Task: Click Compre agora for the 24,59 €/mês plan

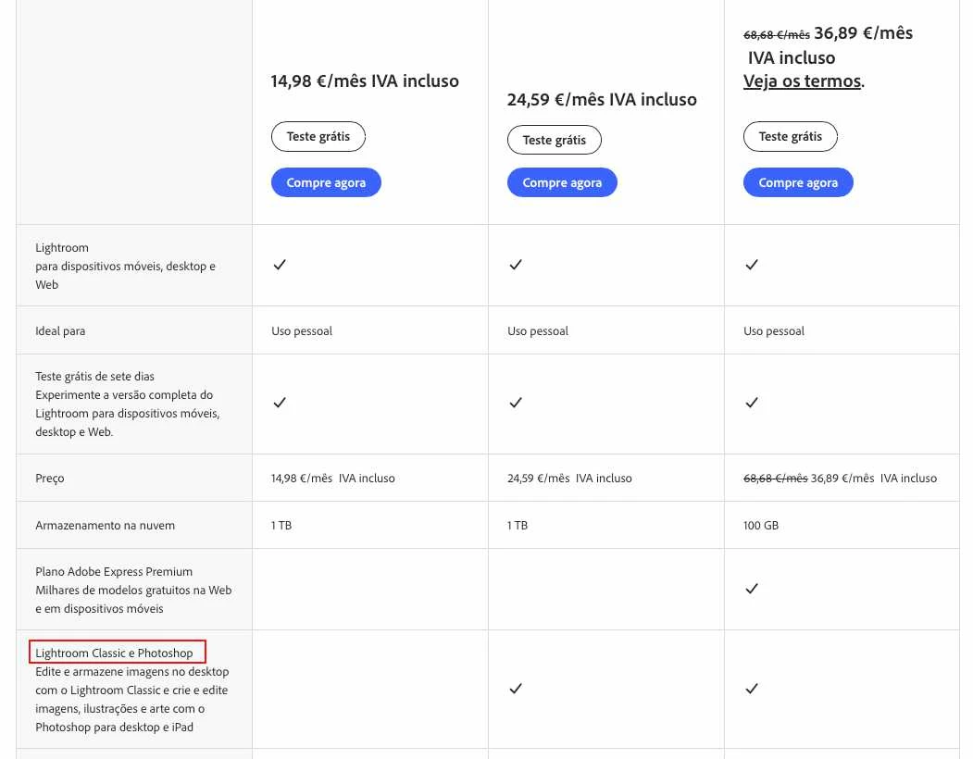Action: click(562, 182)
